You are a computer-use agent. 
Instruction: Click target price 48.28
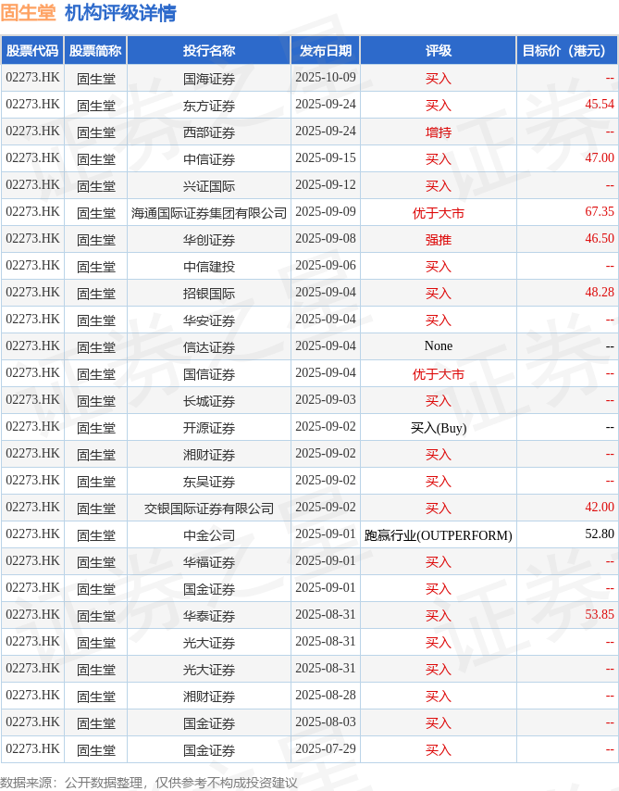(x=600, y=292)
